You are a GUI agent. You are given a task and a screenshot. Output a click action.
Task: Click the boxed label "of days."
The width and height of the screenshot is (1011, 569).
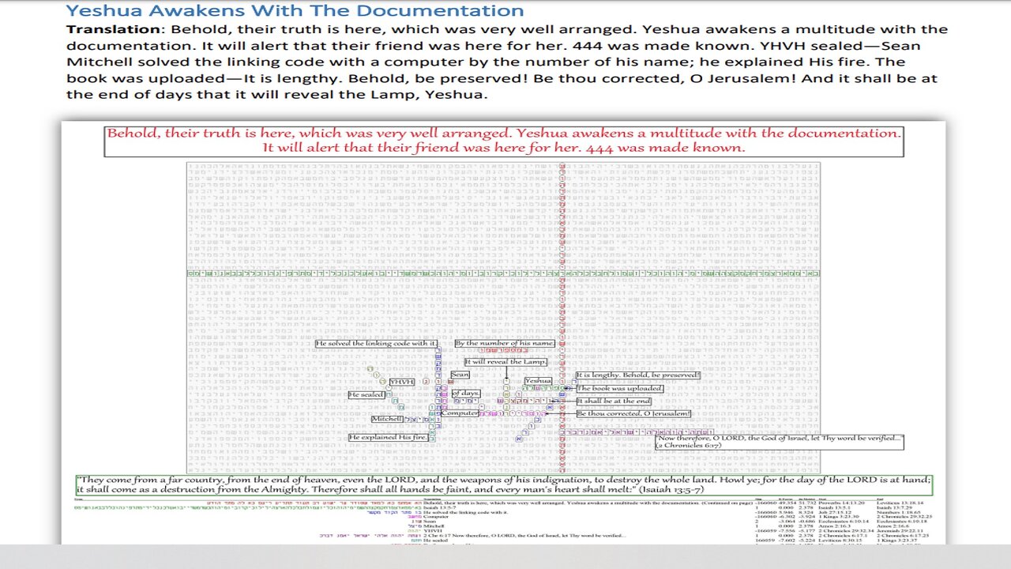(466, 394)
